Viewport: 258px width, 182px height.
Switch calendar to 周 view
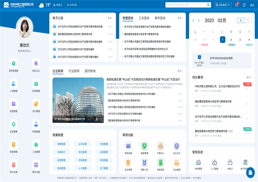pyautogui.click(x=241, y=20)
